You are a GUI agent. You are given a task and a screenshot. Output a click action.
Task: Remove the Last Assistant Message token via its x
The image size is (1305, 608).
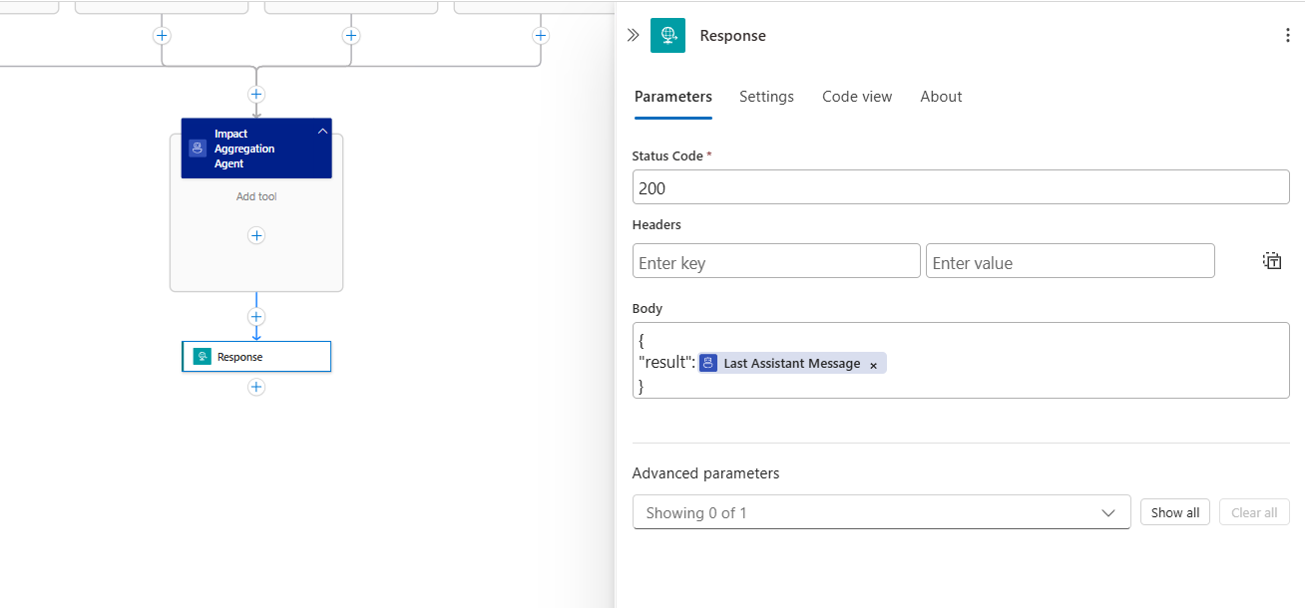(x=873, y=363)
